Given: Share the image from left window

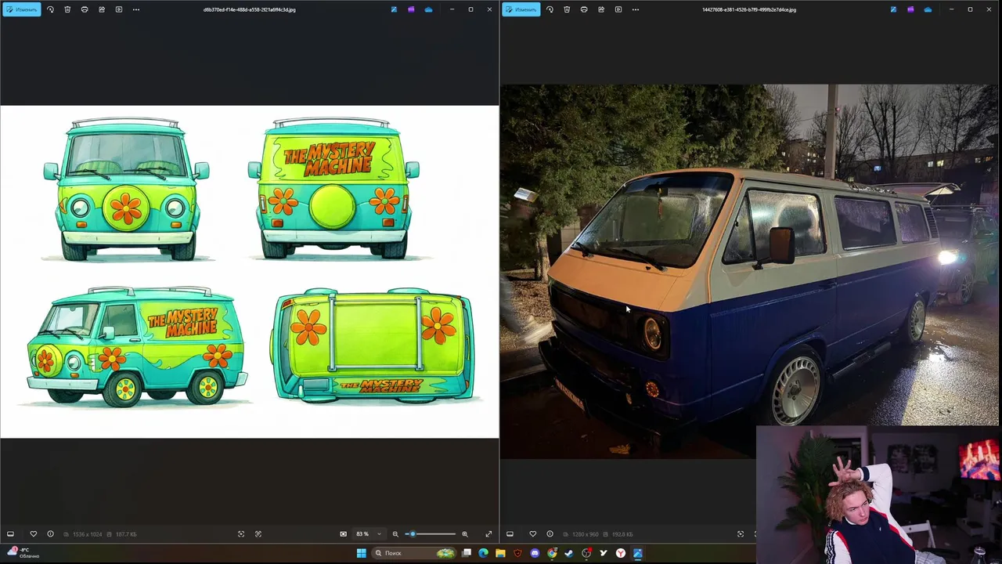Looking at the screenshot, I should (x=102, y=9).
